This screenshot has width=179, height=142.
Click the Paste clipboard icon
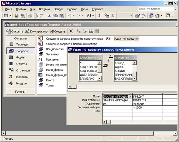coord(62,16)
